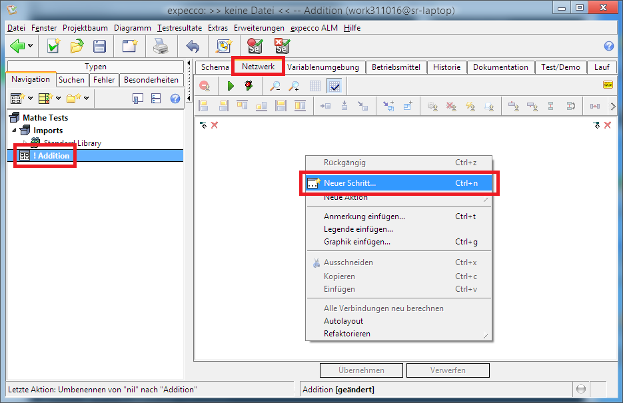Click the Save (floppy disk) toolbar icon

99,46
